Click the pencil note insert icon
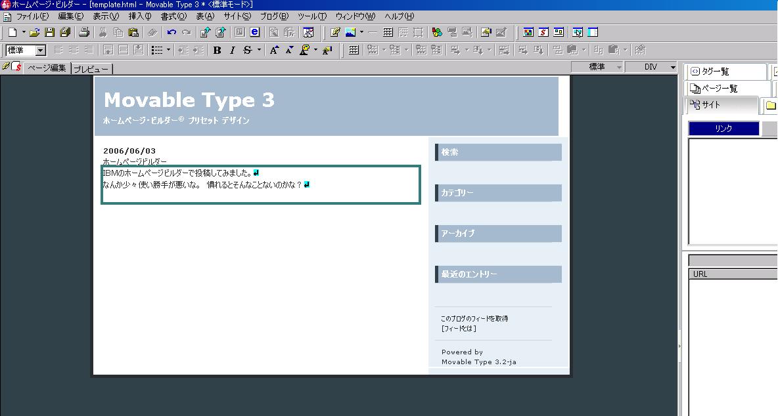This screenshot has width=778, height=416. pyautogui.click(x=335, y=33)
